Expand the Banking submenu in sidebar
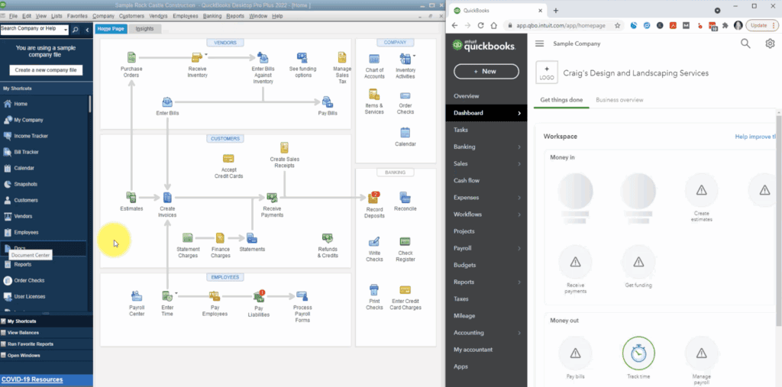 click(x=519, y=147)
